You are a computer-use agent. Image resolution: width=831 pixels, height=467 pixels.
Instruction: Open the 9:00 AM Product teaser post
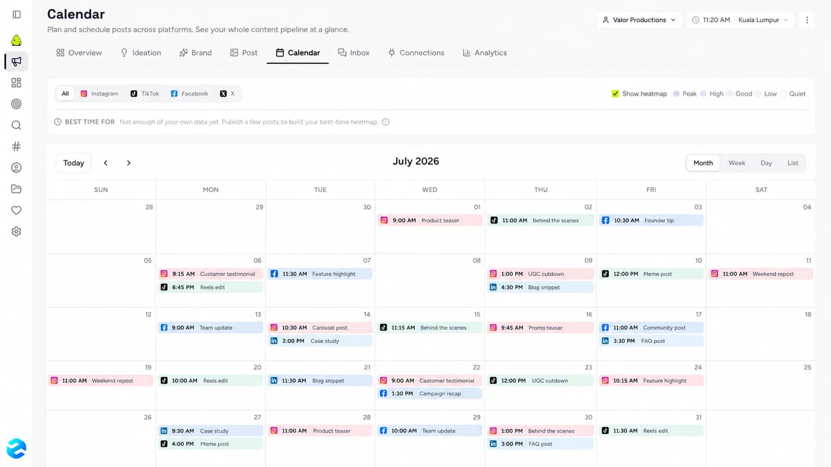pos(430,220)
